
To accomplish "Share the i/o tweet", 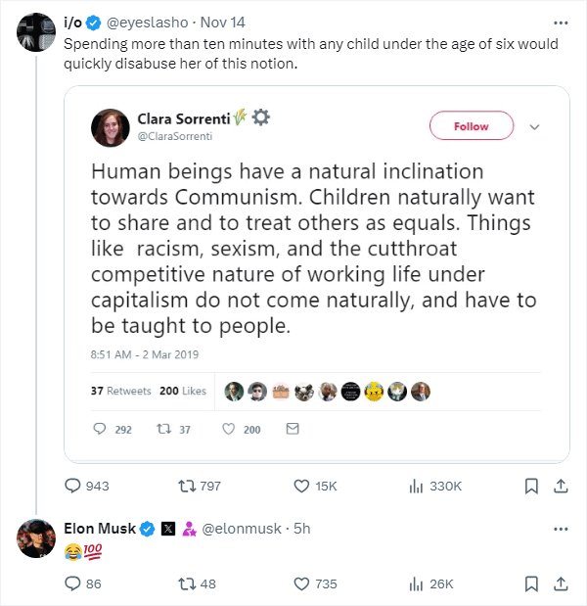I will pos(561,486).
